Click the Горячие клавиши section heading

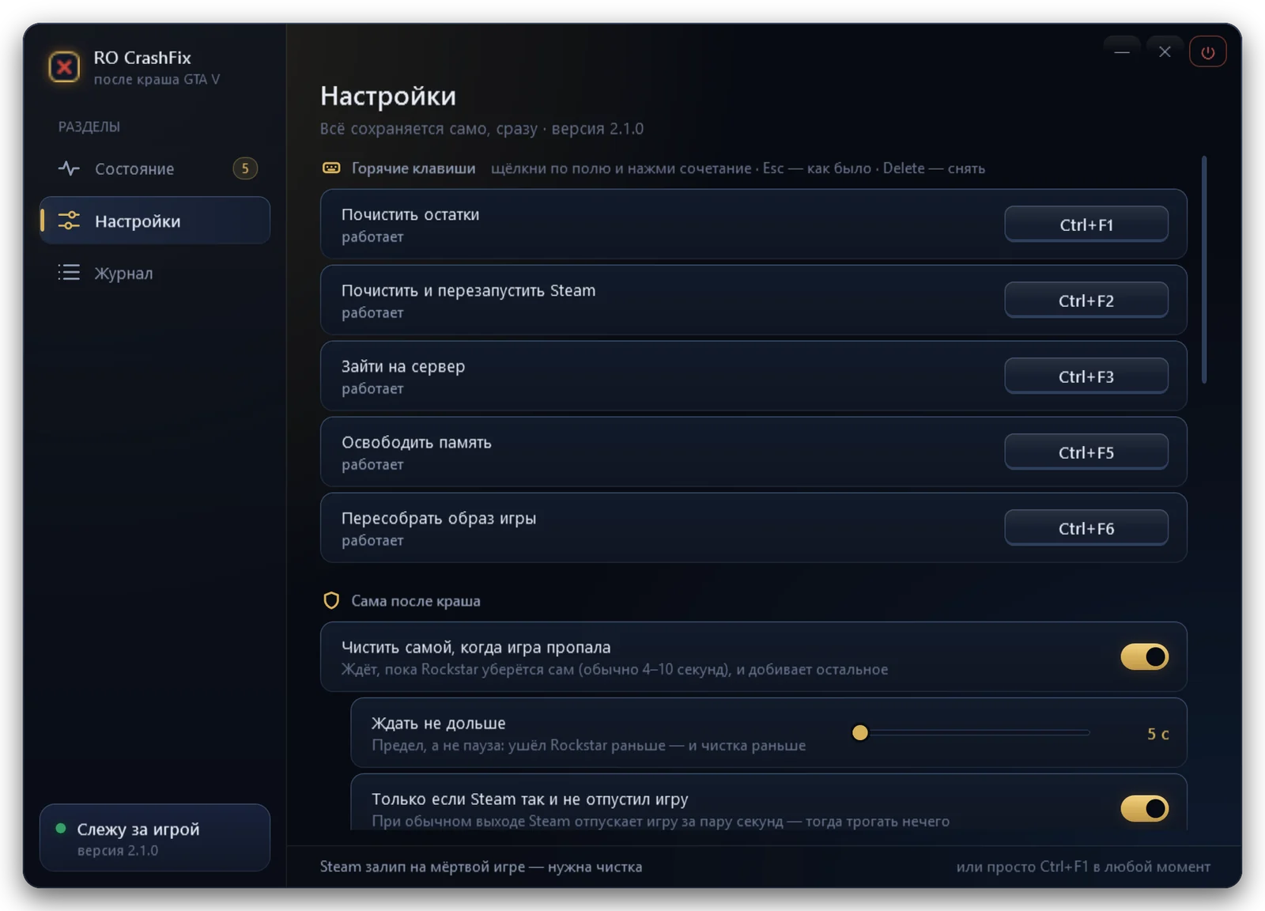pos(413,168)
